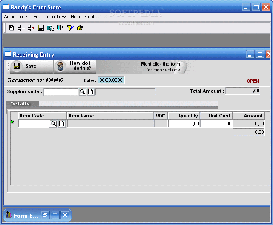Viewport: 273px width, 225px height.
Task: Select the green row indicator arrow
Action: pyautogui.click(x=12, y=122)
